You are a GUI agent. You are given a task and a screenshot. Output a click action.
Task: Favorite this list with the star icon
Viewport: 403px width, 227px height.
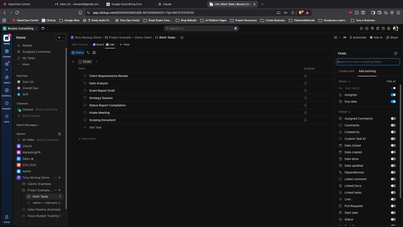(182, 38)
